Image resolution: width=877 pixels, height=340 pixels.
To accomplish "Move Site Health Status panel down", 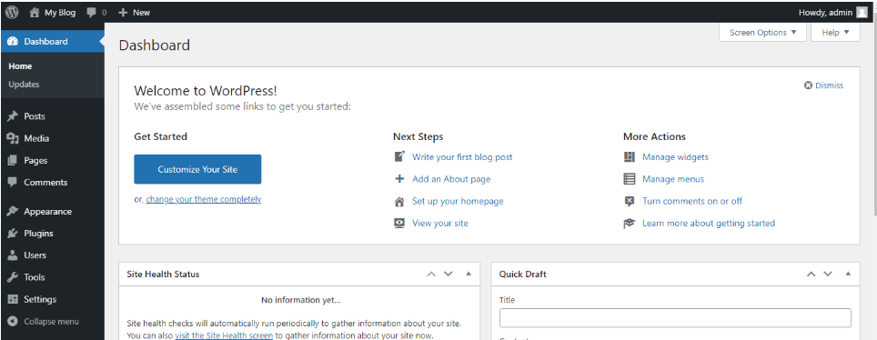I will click(x=448, y=274).
